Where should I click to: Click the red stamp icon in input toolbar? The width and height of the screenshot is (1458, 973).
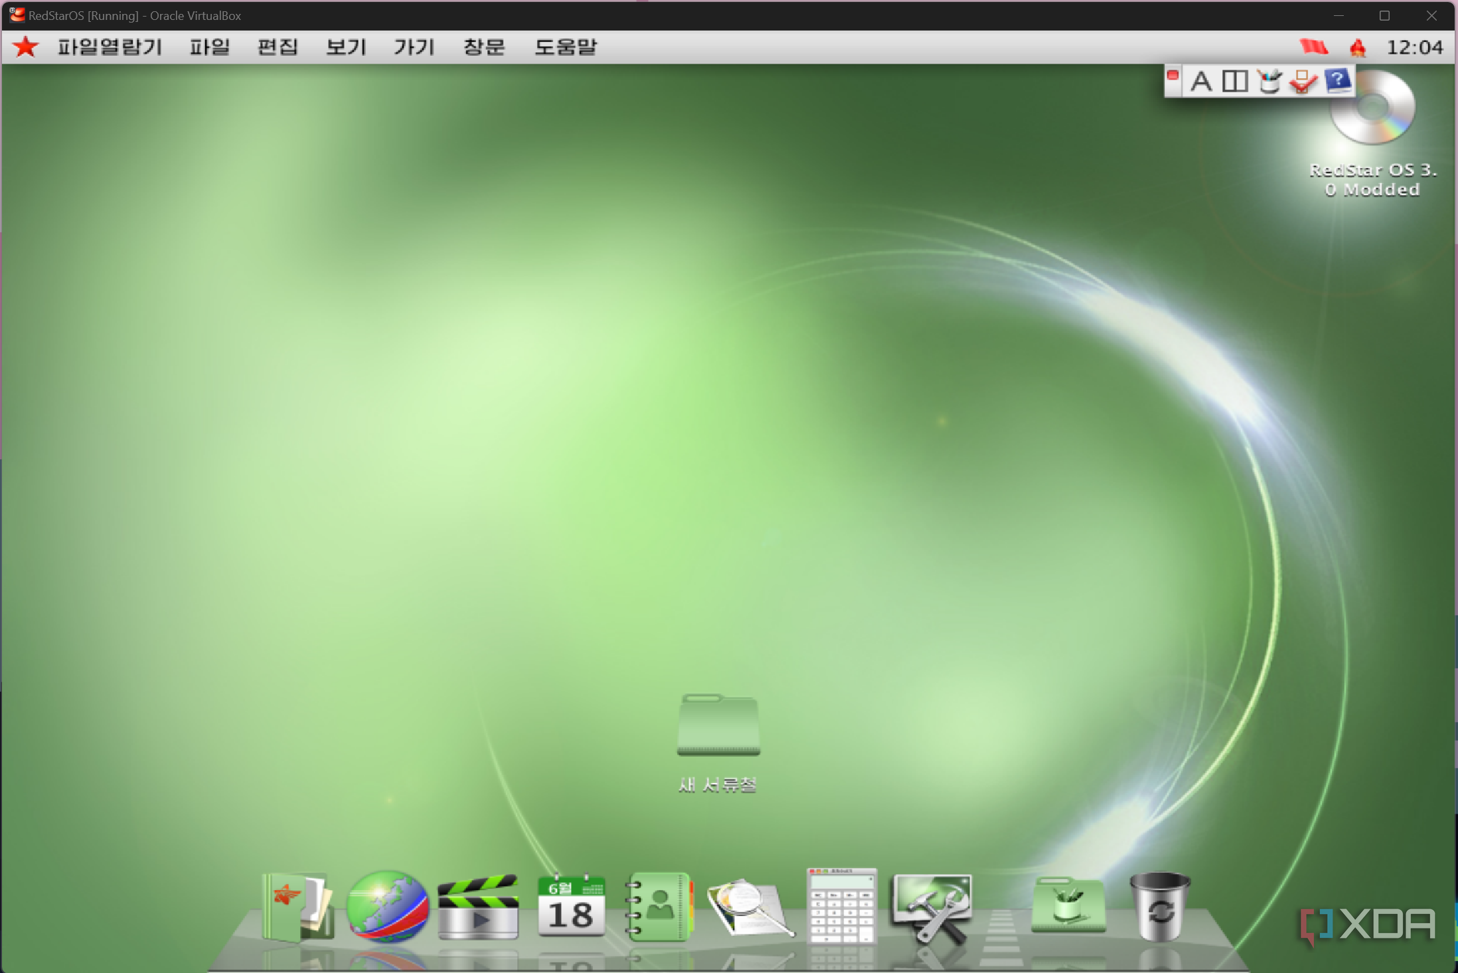point(1303,82)
